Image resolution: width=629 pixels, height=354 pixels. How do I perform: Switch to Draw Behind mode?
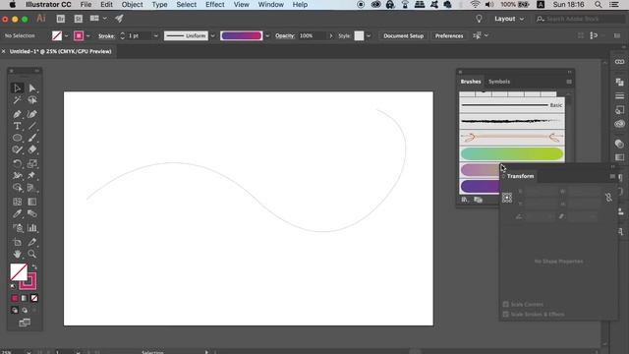25,311
